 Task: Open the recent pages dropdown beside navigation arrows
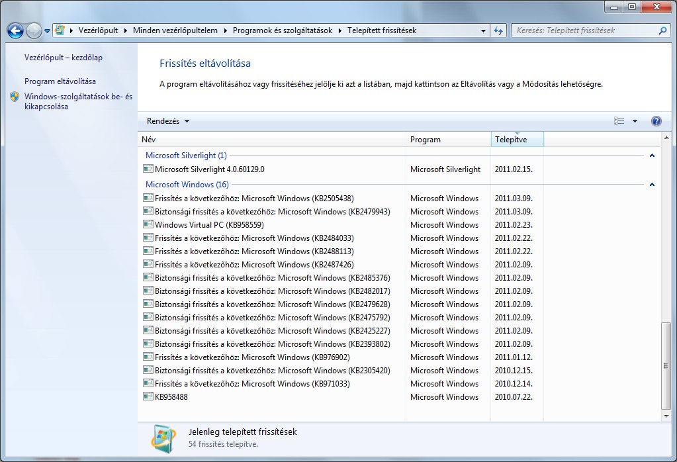[x=47, y=31]
